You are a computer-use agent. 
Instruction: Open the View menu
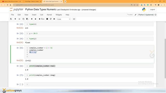(26, 15)
